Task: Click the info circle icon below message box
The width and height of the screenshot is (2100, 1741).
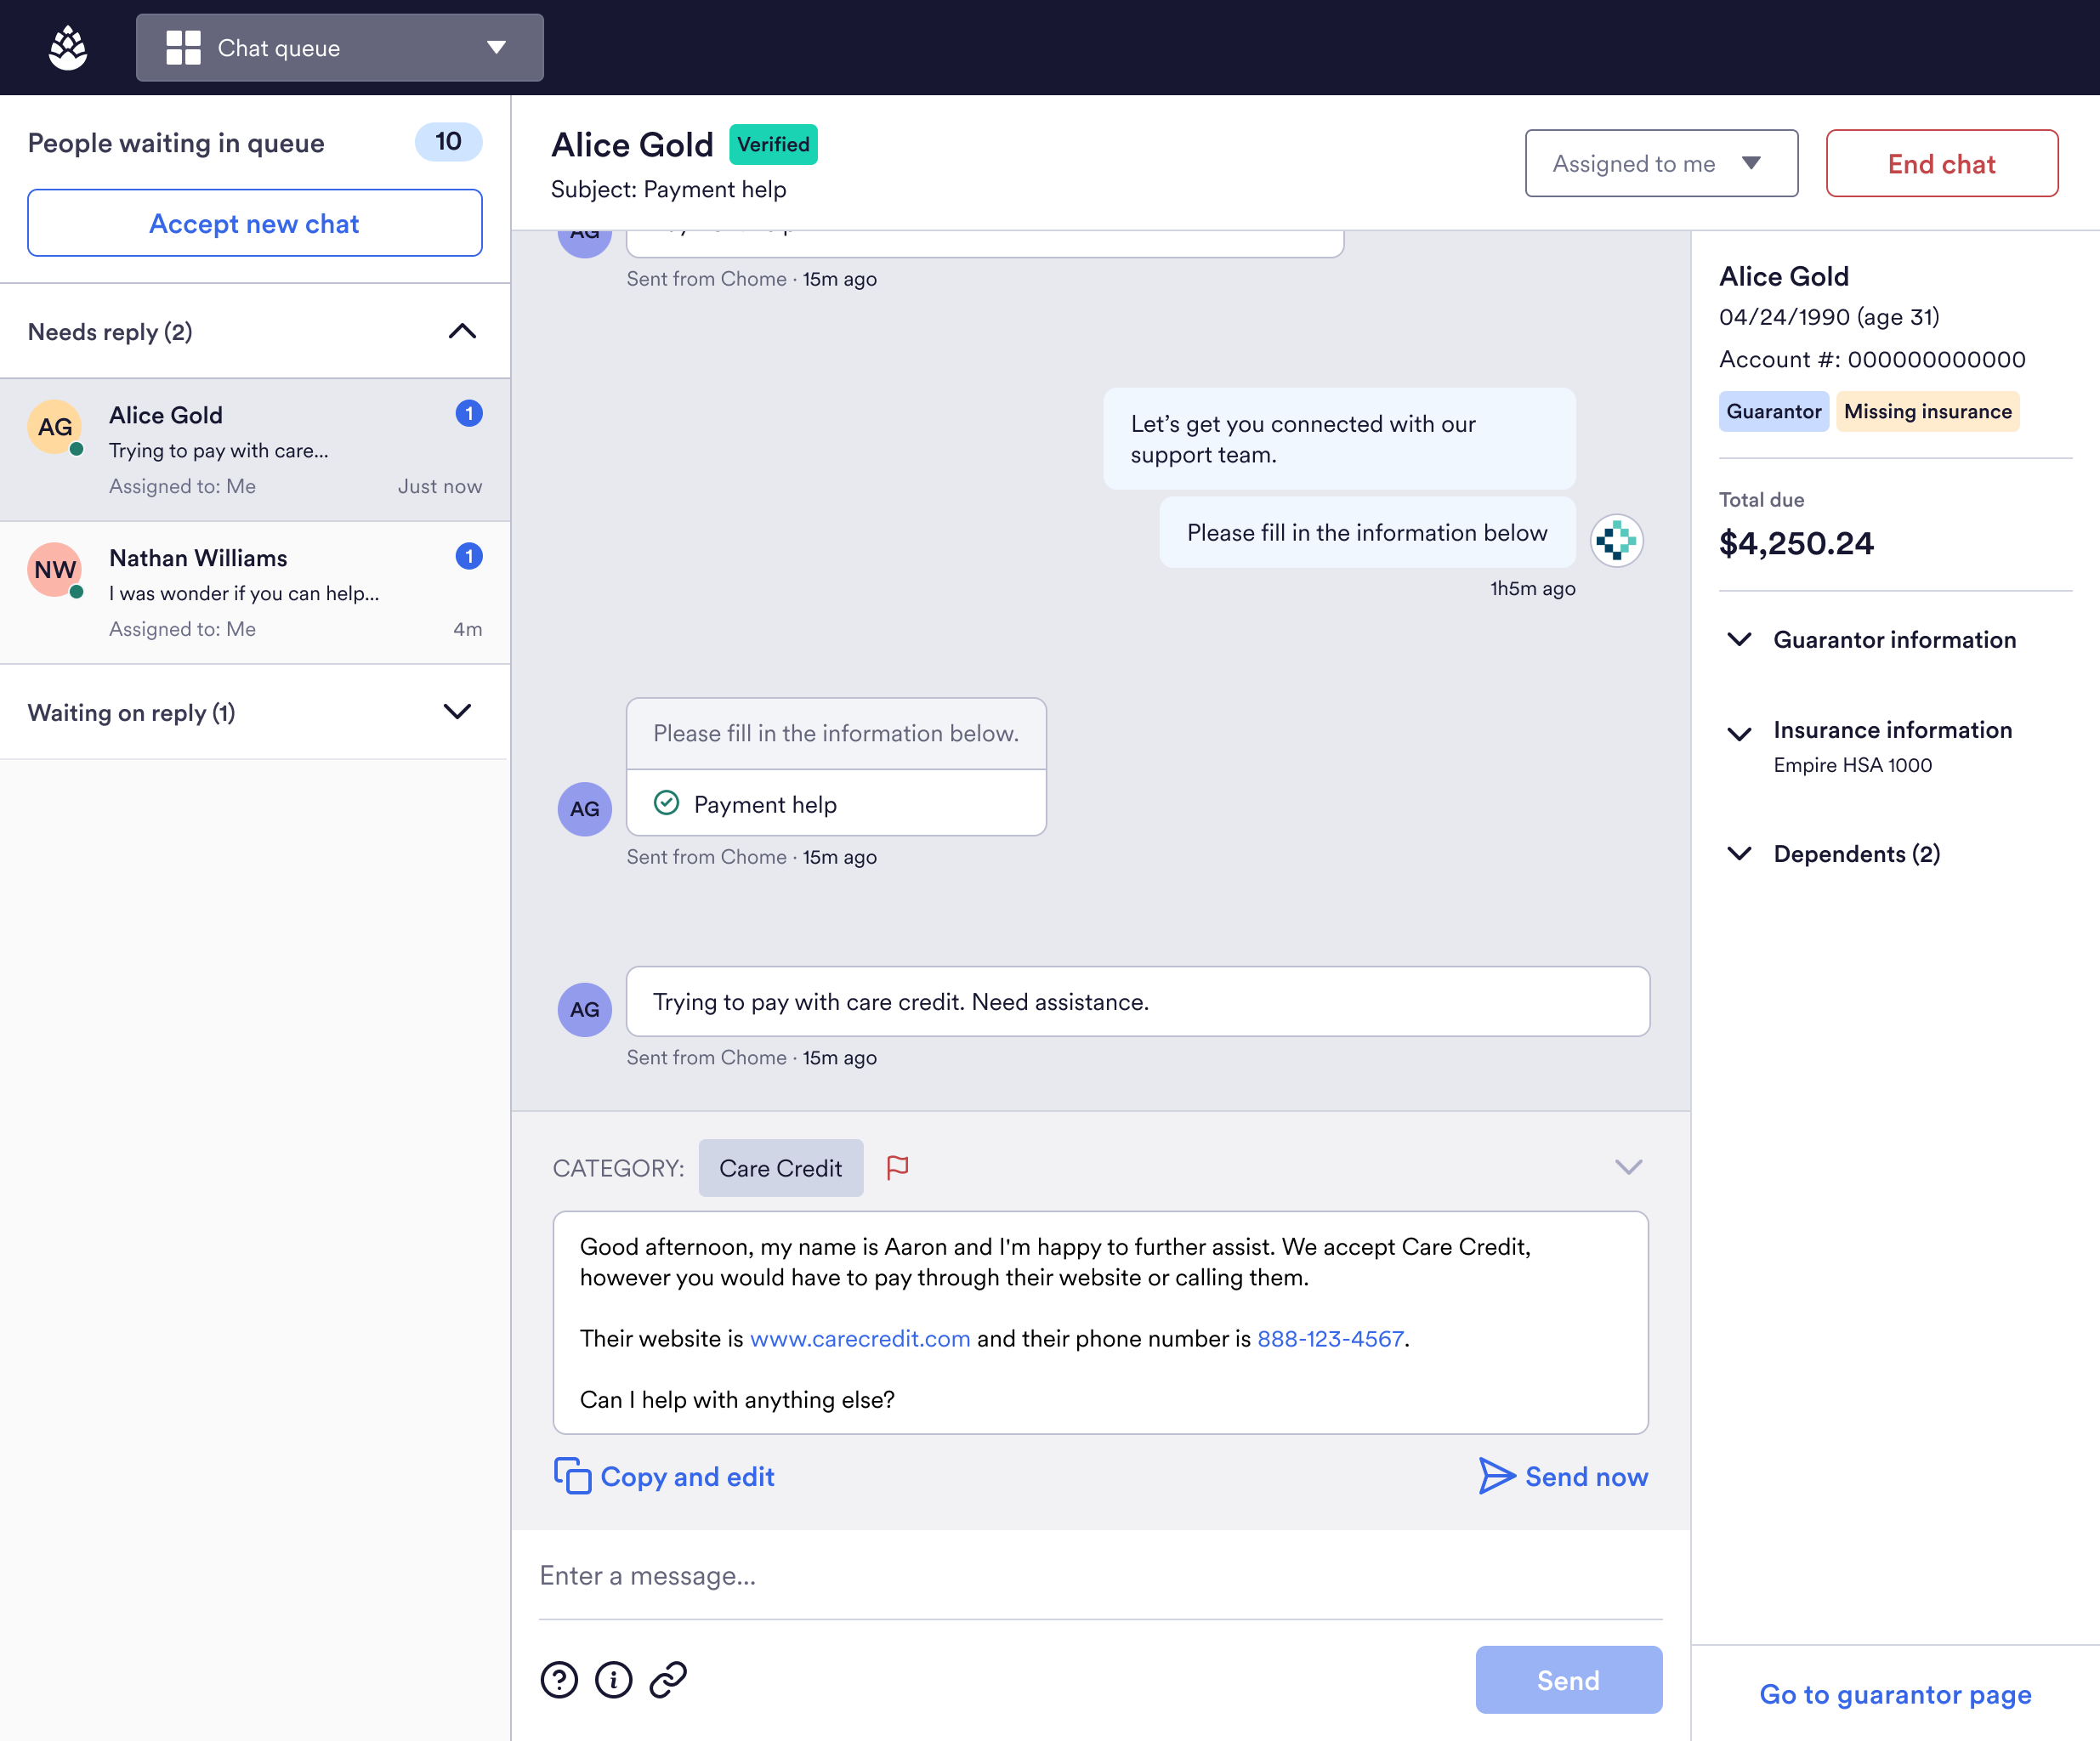Action: (613, 1679)
